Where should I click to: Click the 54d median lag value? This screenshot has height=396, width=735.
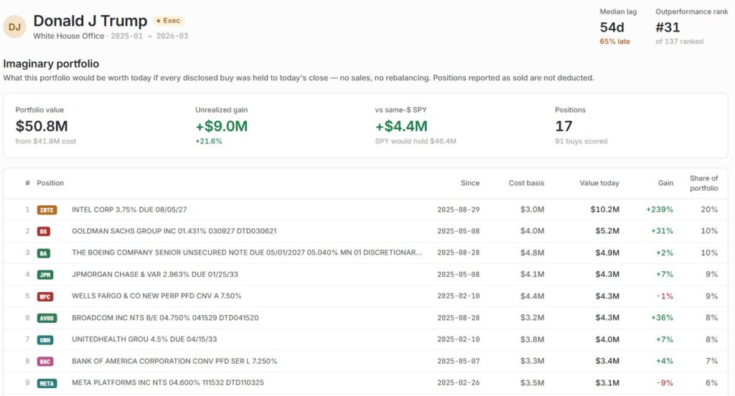[x=612, y=27]
